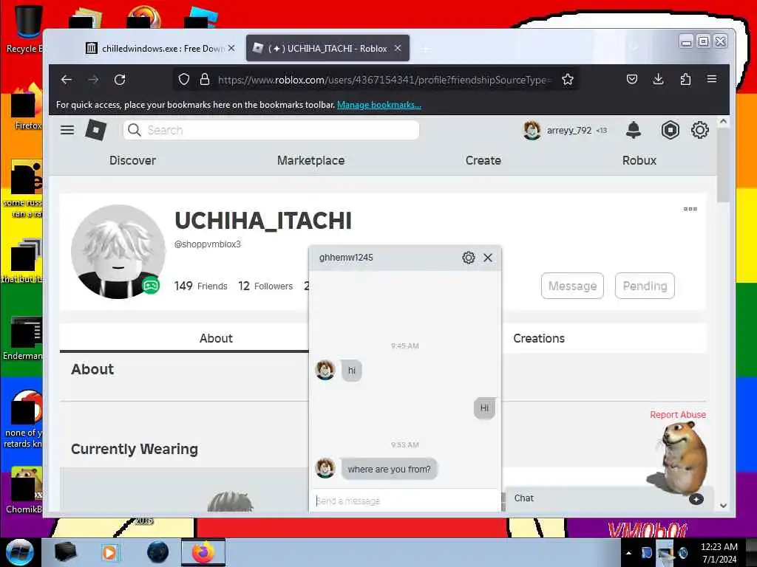Switch to the Creations profile tab

(539, 338)
